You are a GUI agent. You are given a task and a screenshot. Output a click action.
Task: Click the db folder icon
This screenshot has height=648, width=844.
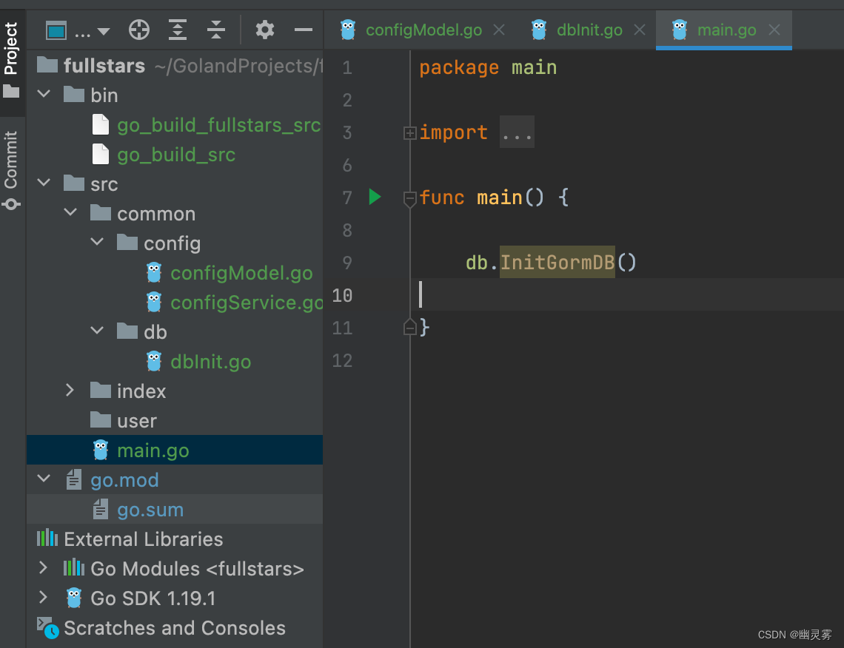click(127, 331)
